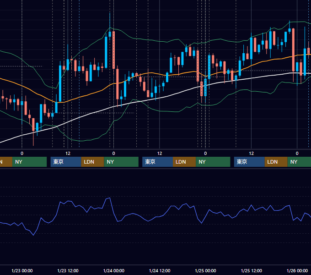This screenshot has width=311, height=275.
Task: Select the LDN session block on 1/24
Action: pos(184,162)
